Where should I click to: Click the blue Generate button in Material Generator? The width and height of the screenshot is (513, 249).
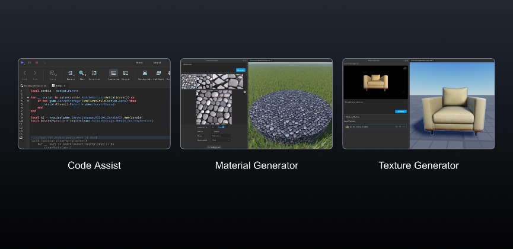pyautogui.click(x=240, y=70)
